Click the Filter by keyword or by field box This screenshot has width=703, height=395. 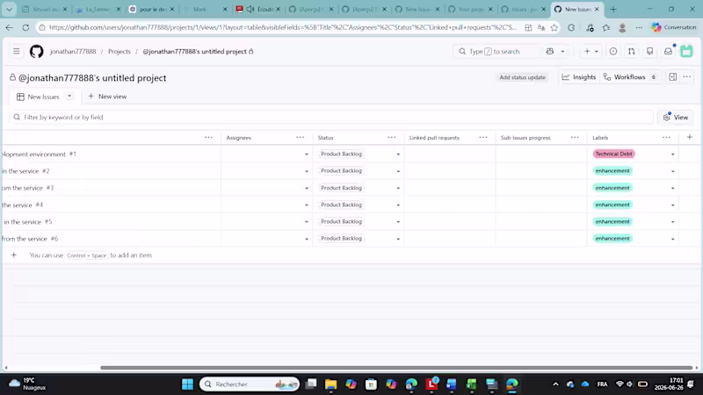(x=331, y=118)
